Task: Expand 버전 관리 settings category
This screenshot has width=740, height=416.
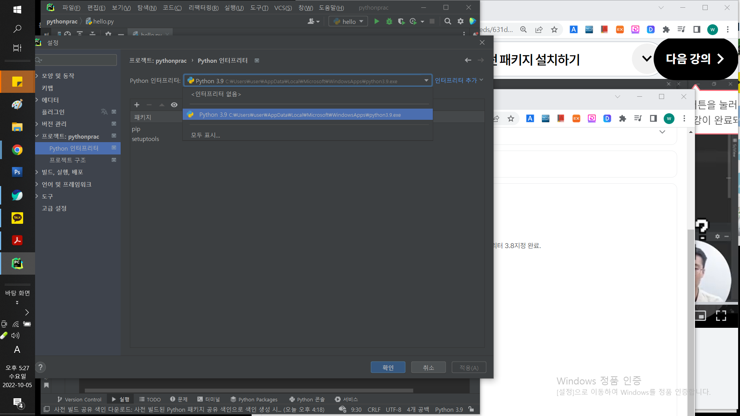Action: (37, 124)
